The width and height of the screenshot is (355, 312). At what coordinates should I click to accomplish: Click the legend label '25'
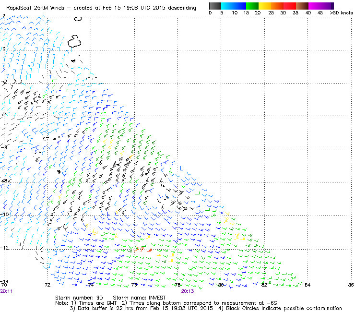click(271, 13)
